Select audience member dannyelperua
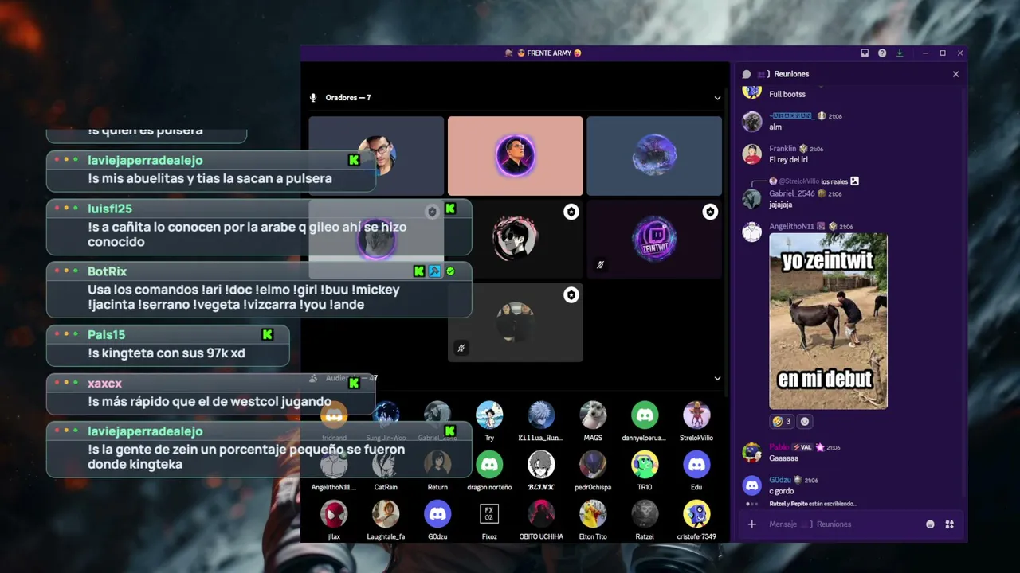The height and width of the screenshot is (573, 1020). (645, 421)
